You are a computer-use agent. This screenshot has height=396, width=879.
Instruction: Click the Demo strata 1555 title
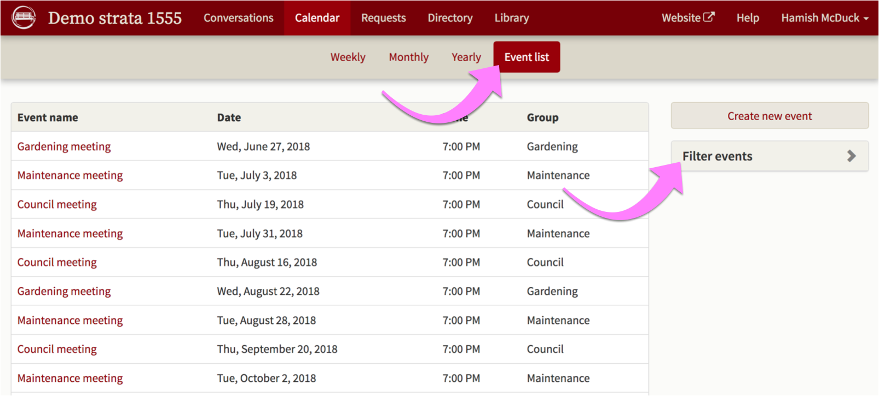click(x=114, y=18)
